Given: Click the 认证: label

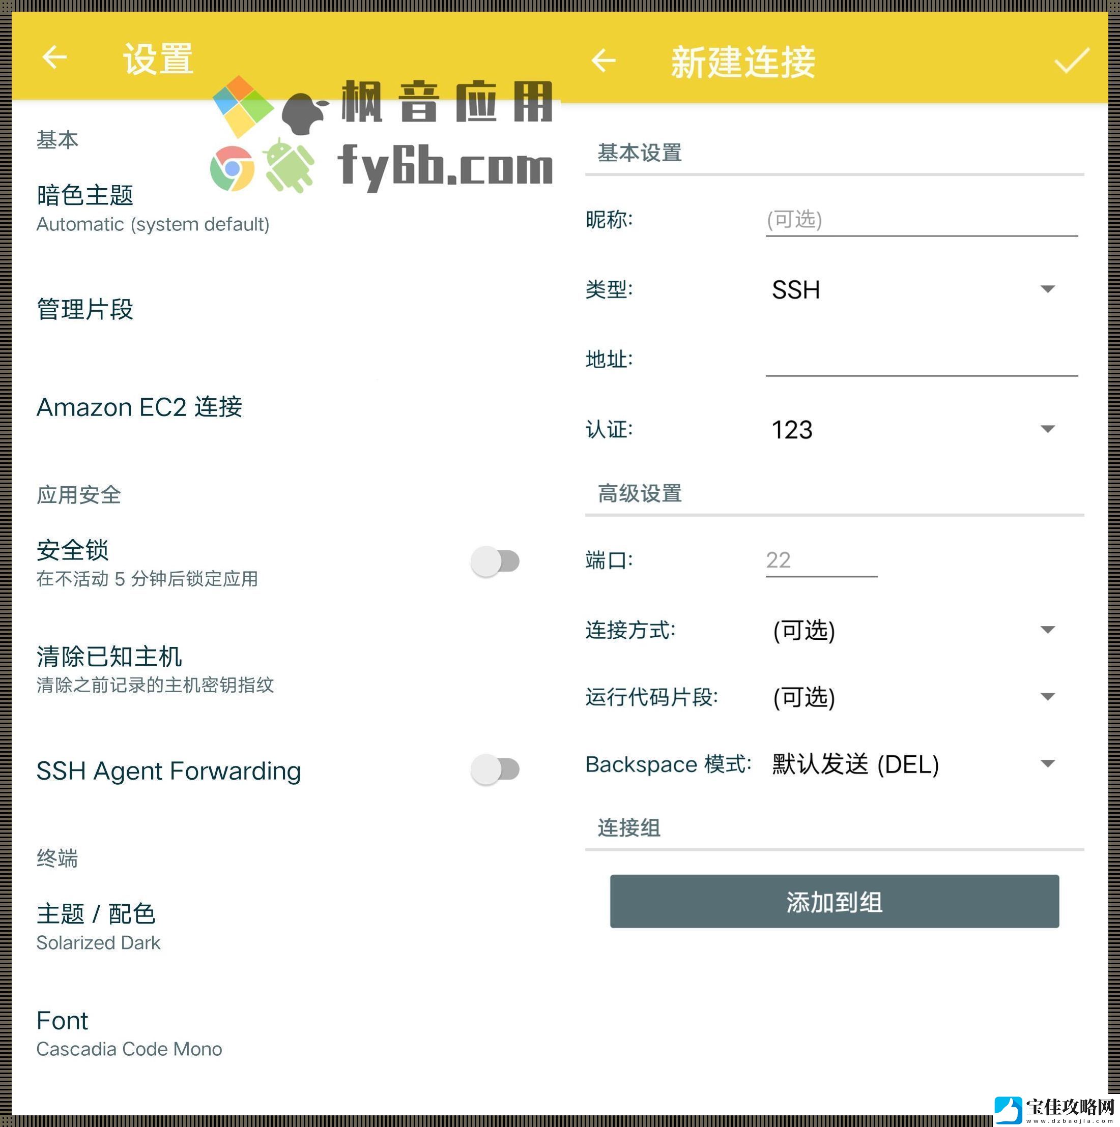Looking at the screenshot, I should coord(609,429).
